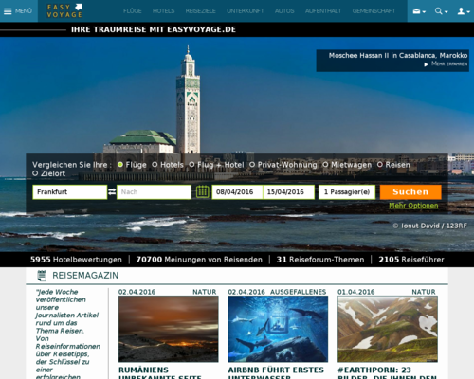Image resolution: width=474 pixels, height=379 pixels.
Task: Open the hamburger MENÜ icon
Action: 8,11
